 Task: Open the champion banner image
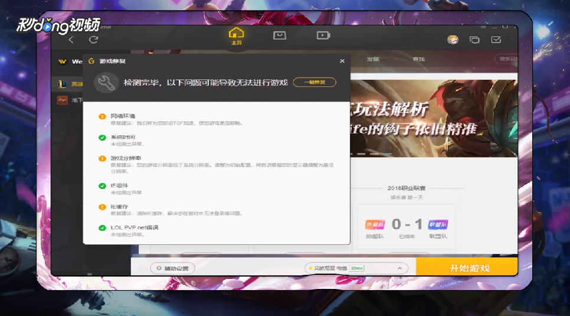tap(434, 118)
